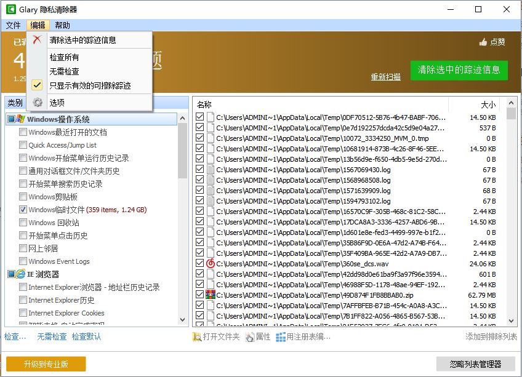Uncheck the 49D874F1FB8BBAB0.zip file checkbox
The width and height of the screenshot is (522, 377).
[199, 295]
